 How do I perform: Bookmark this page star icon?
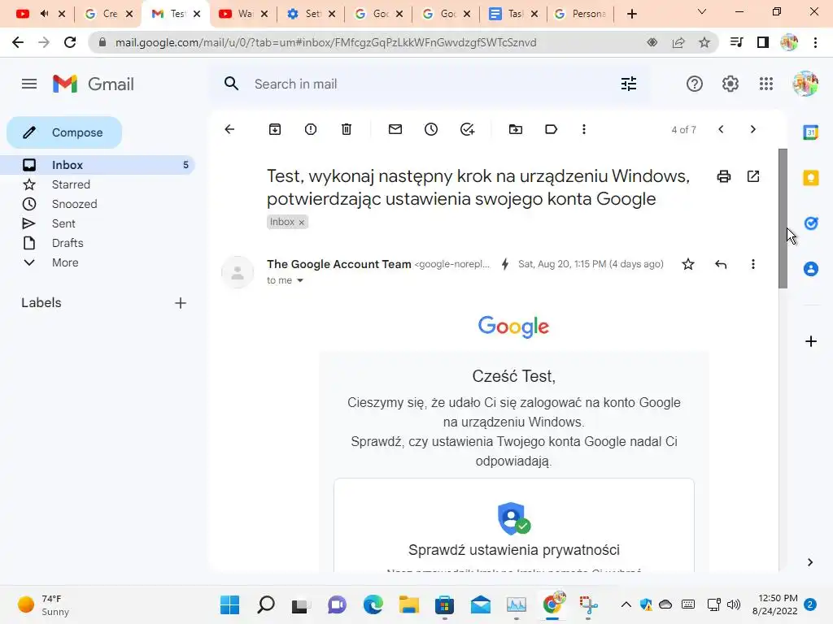[704, 42]
